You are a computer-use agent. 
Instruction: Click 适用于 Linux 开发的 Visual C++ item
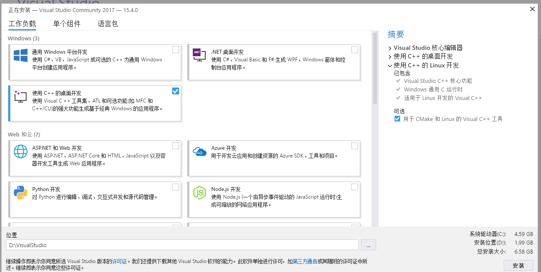pos(443,98)
